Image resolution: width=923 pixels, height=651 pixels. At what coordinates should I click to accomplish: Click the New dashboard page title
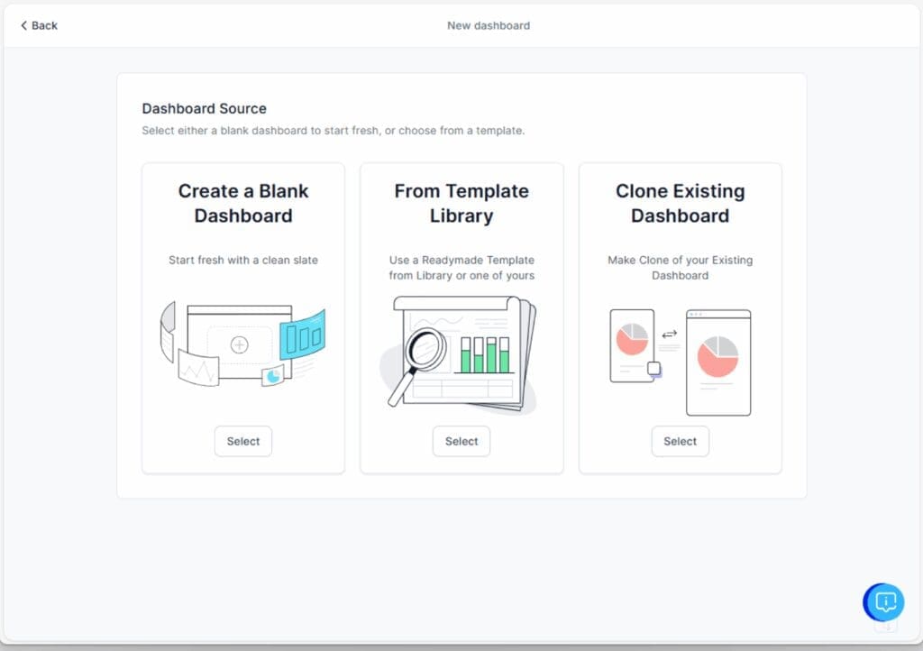coord(489,25)
